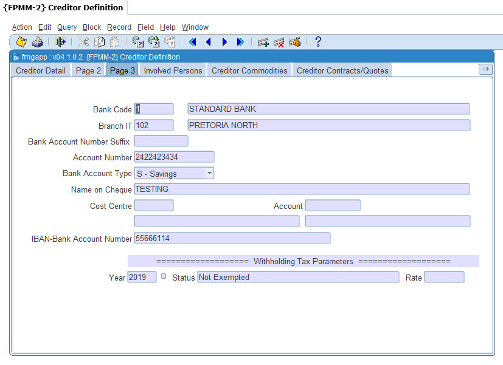Toggle the checkbox next to Year 2019
503x365 pixels.
[164, 276]
